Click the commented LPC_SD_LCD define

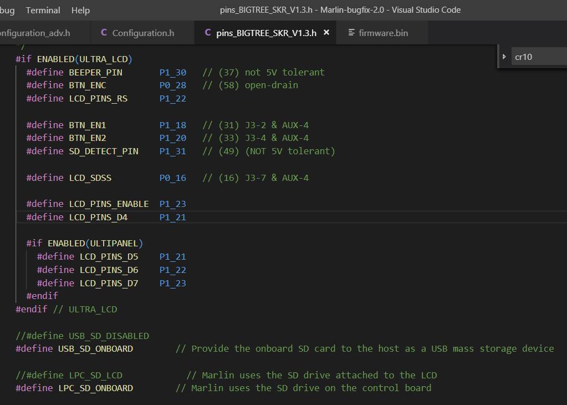pos(69,376)
